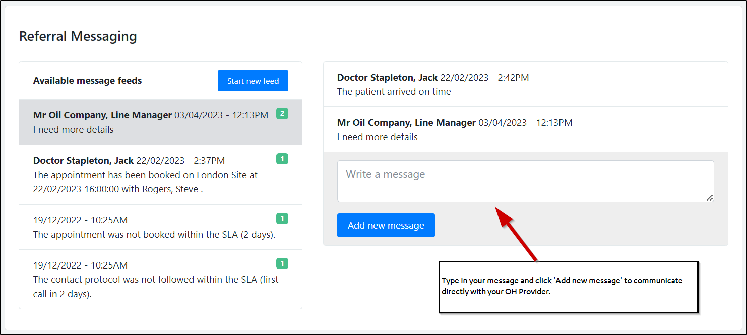
Task: Click unread badge on Doctor Stapleton feed
Action: point(282,159)
